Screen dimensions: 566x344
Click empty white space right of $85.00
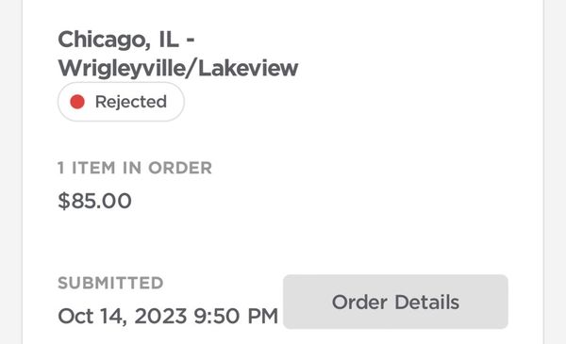(x=325, y=201)
